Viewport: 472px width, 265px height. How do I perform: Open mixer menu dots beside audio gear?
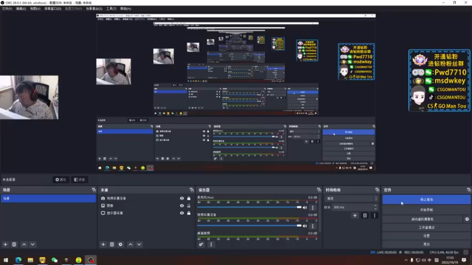click(x=211, y=244)
